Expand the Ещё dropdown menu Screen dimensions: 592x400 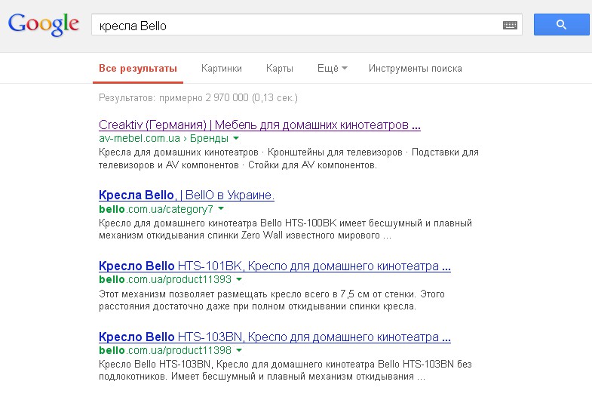coord(333,69)
